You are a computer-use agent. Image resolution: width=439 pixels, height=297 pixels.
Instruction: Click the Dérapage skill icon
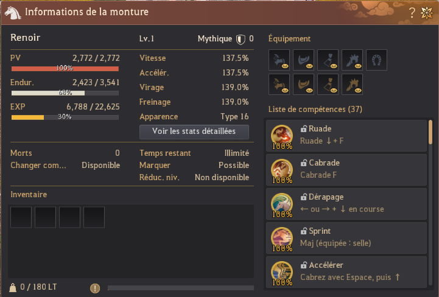click(x=282, y=204)
